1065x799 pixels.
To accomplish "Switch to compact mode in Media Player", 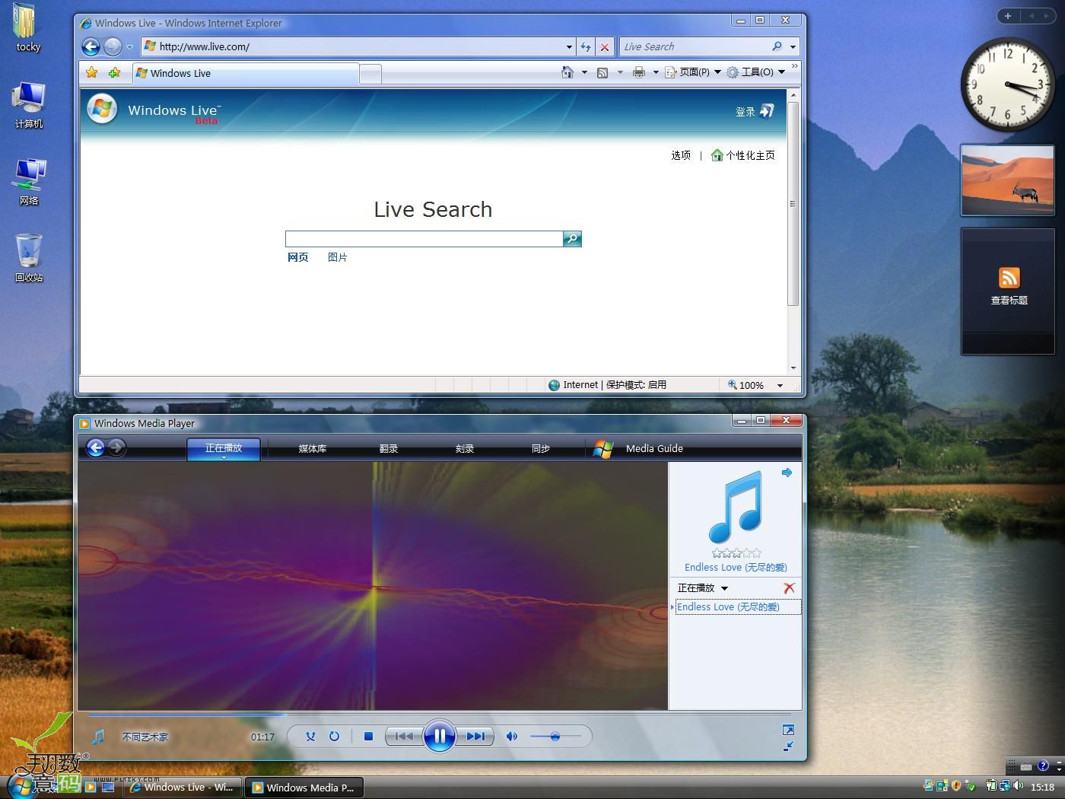I will (x=788, y=746).
